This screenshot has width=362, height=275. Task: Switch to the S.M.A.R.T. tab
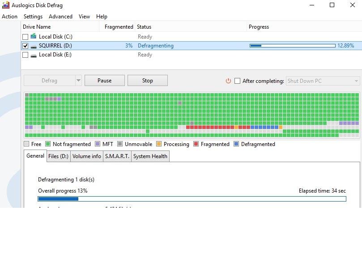[x=117, y=156]
